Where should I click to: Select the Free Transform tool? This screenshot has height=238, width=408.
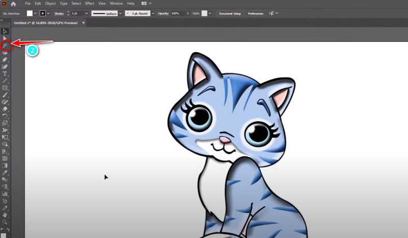pyautogui.click(x=5, y=137)
